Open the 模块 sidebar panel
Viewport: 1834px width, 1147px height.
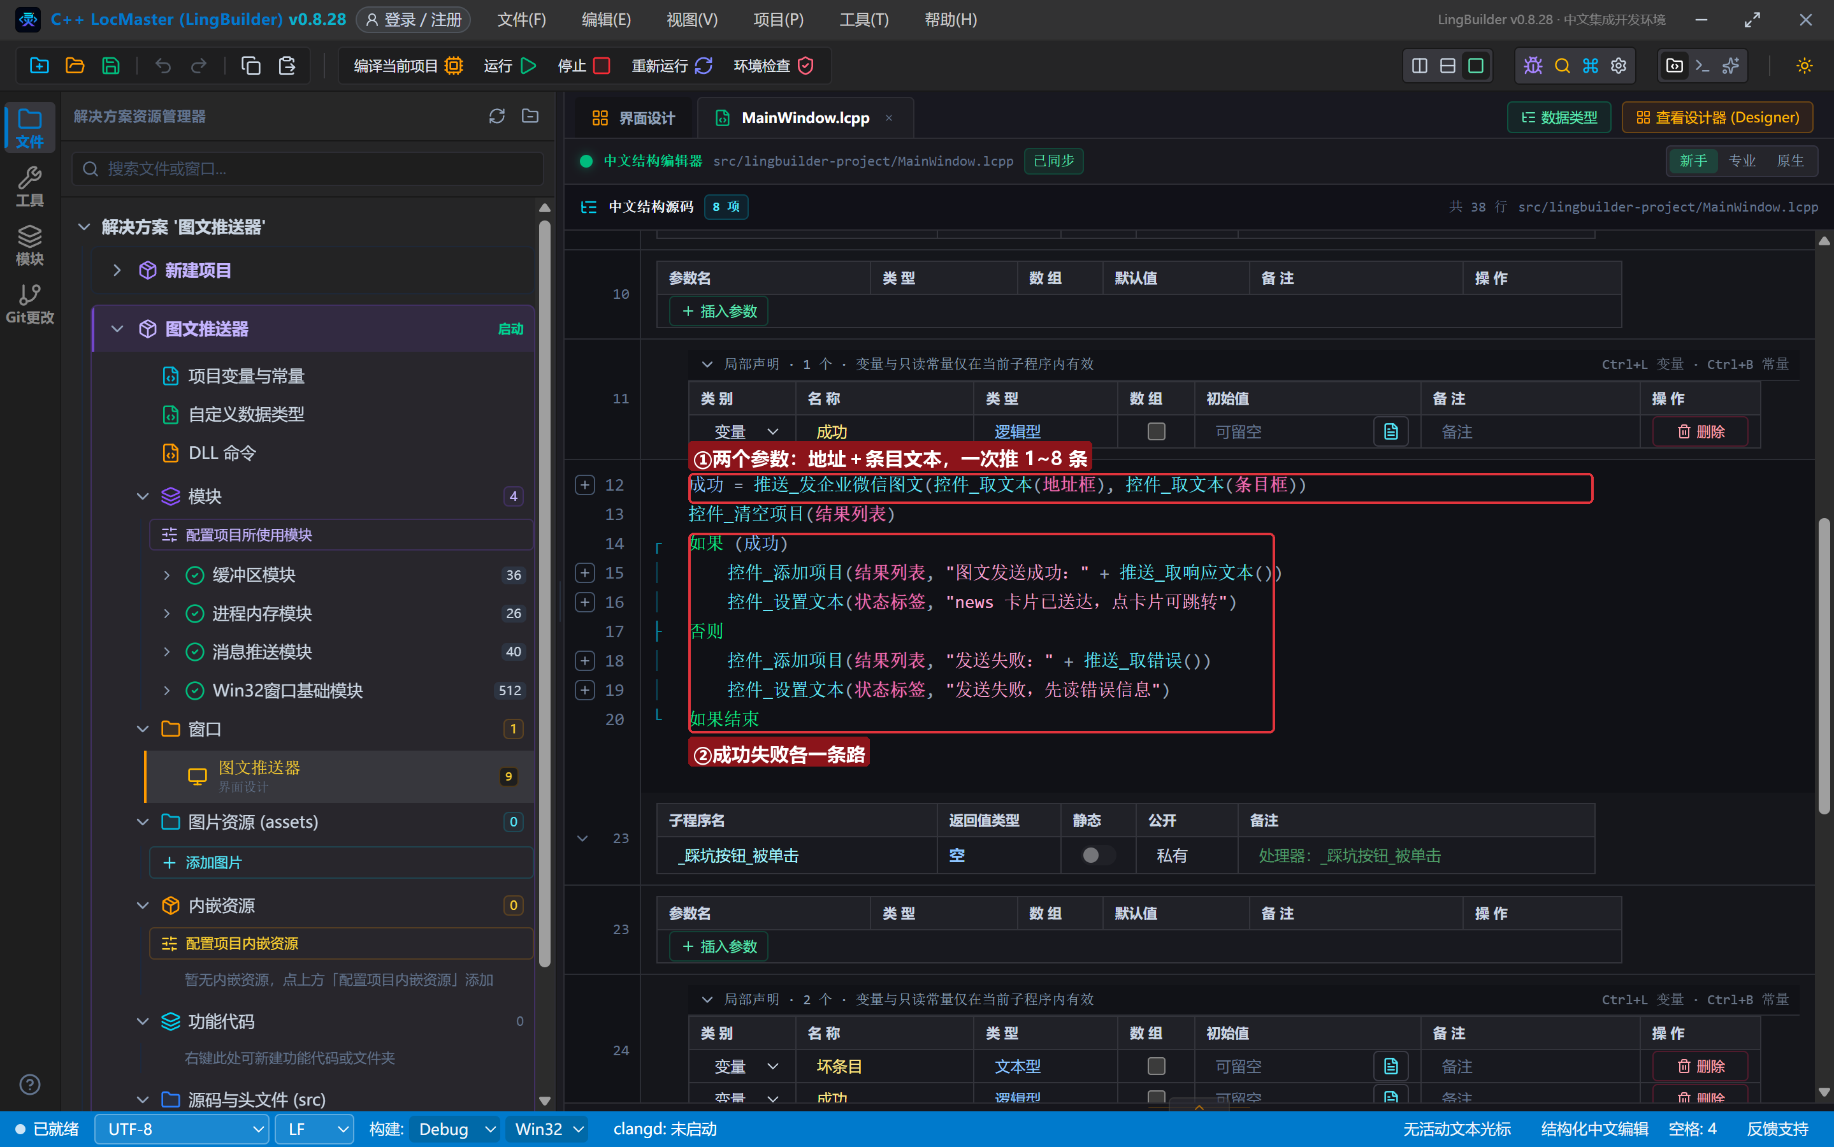tap(29, 245)
